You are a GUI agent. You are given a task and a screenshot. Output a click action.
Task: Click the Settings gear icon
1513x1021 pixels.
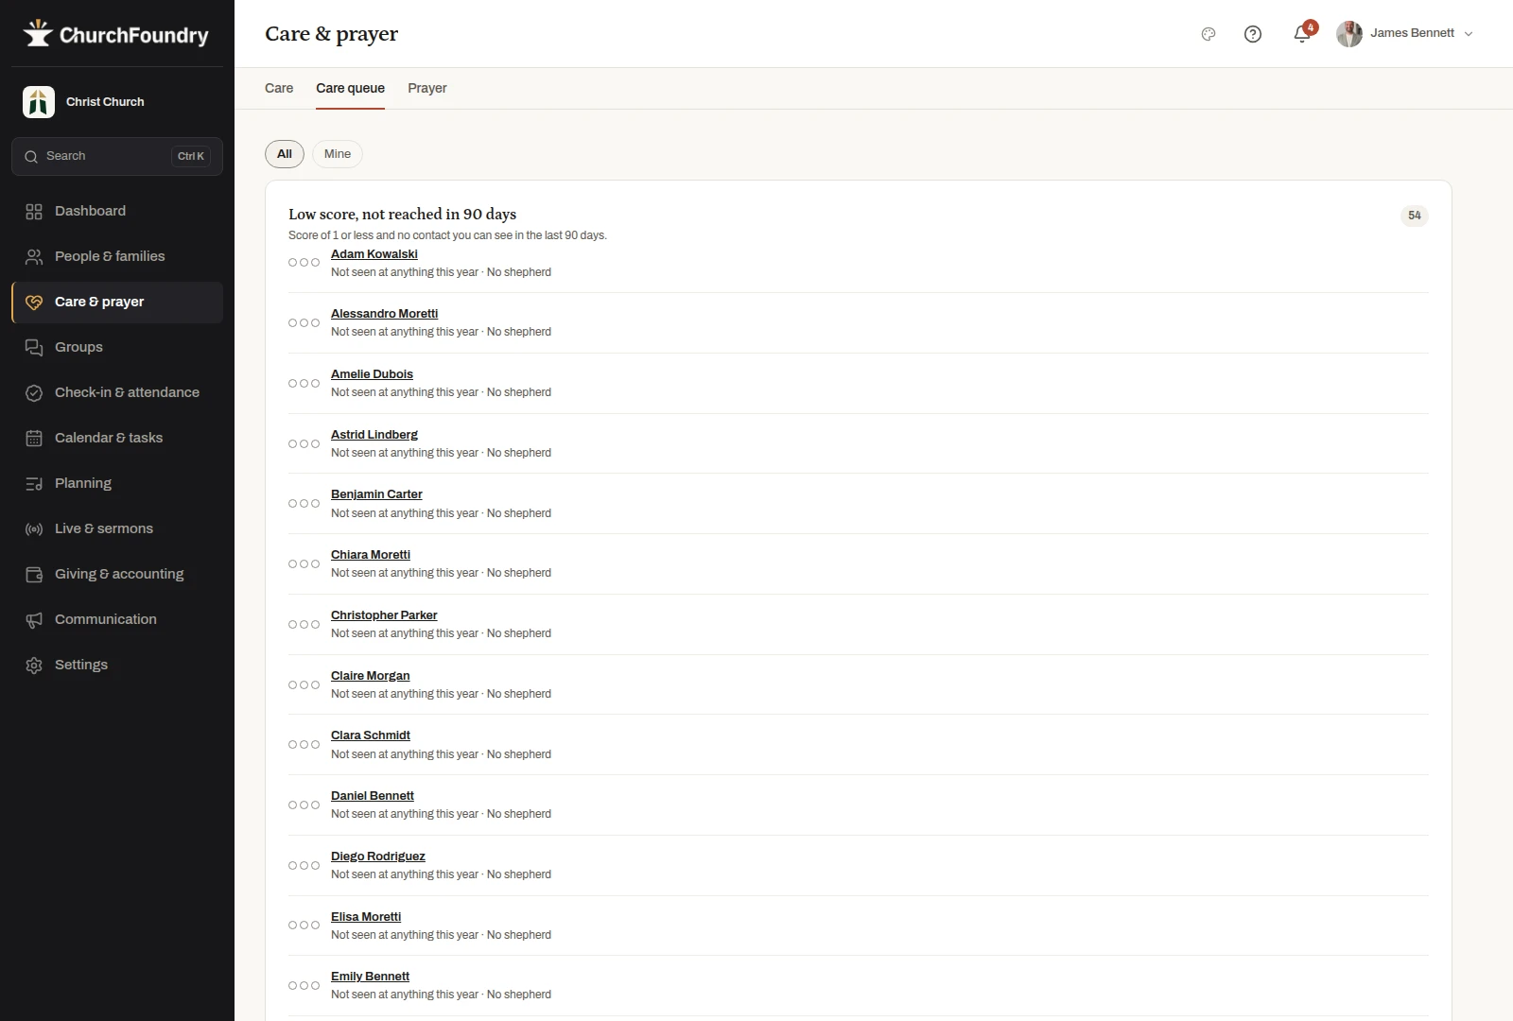click(x=34, y=666)
